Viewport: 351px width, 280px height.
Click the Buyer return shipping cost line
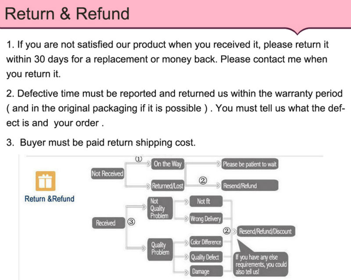tap(107, 143)
